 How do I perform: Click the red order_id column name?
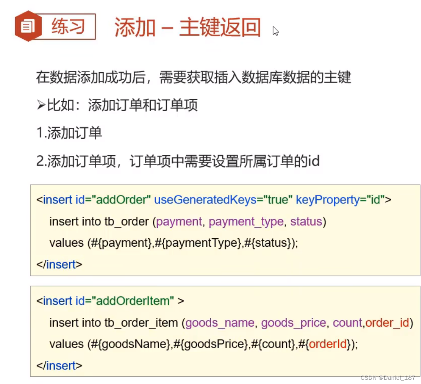pyautogui.click(x=387, y=323)
